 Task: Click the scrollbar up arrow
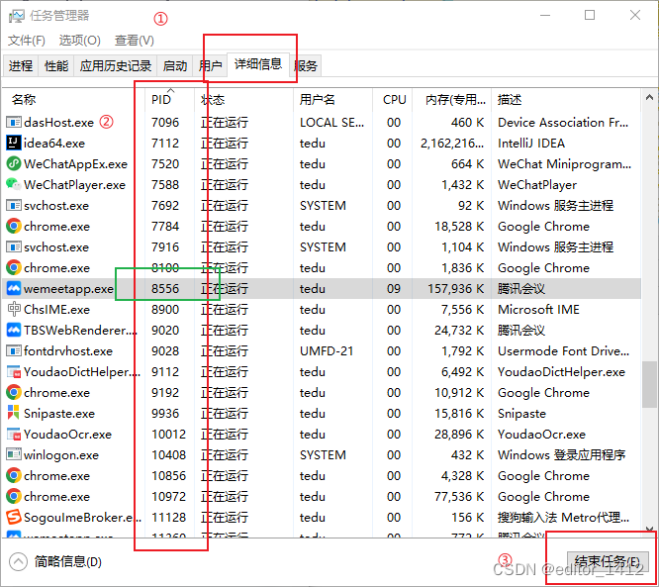[x=649, y=98]
